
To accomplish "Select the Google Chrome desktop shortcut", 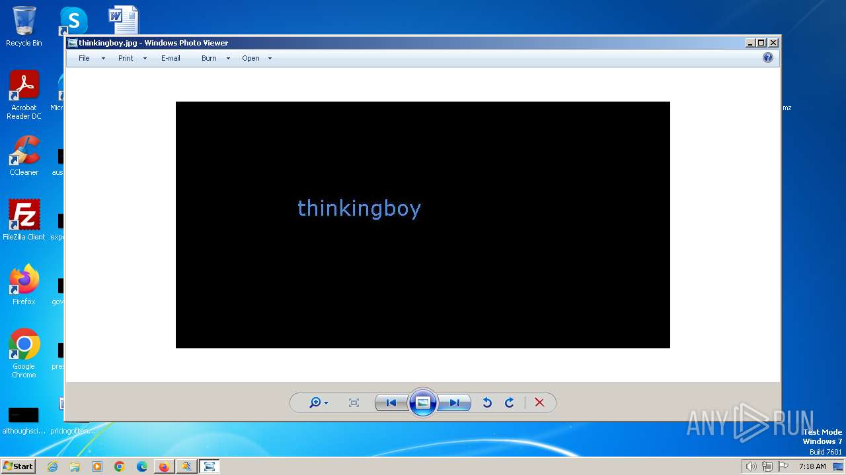I will tap(24, 353).
